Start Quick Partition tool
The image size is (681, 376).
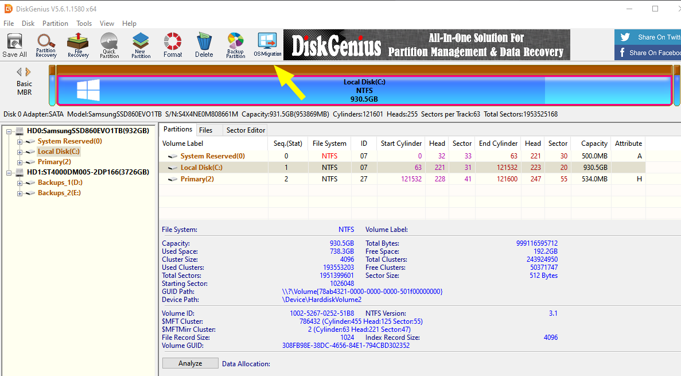coord(110,45)
